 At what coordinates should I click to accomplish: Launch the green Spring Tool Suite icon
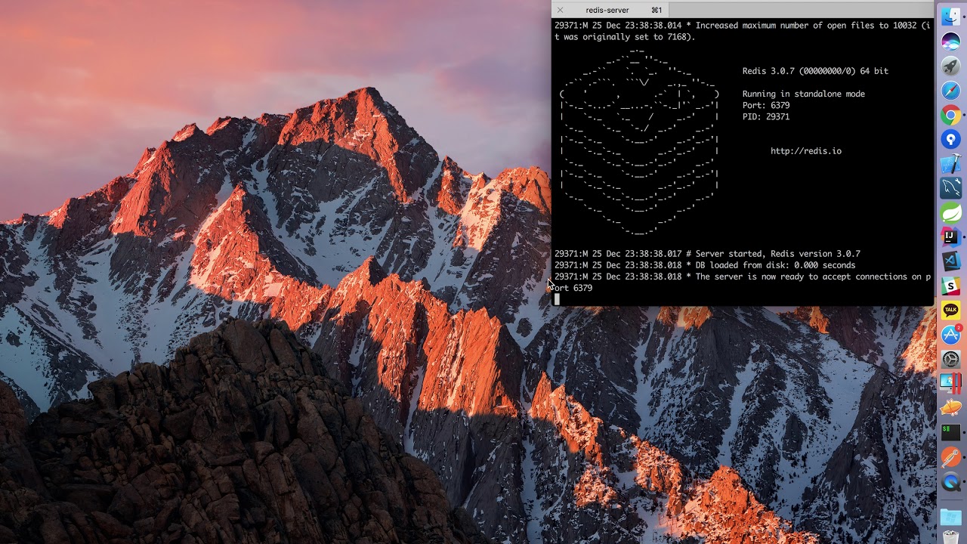951,212
